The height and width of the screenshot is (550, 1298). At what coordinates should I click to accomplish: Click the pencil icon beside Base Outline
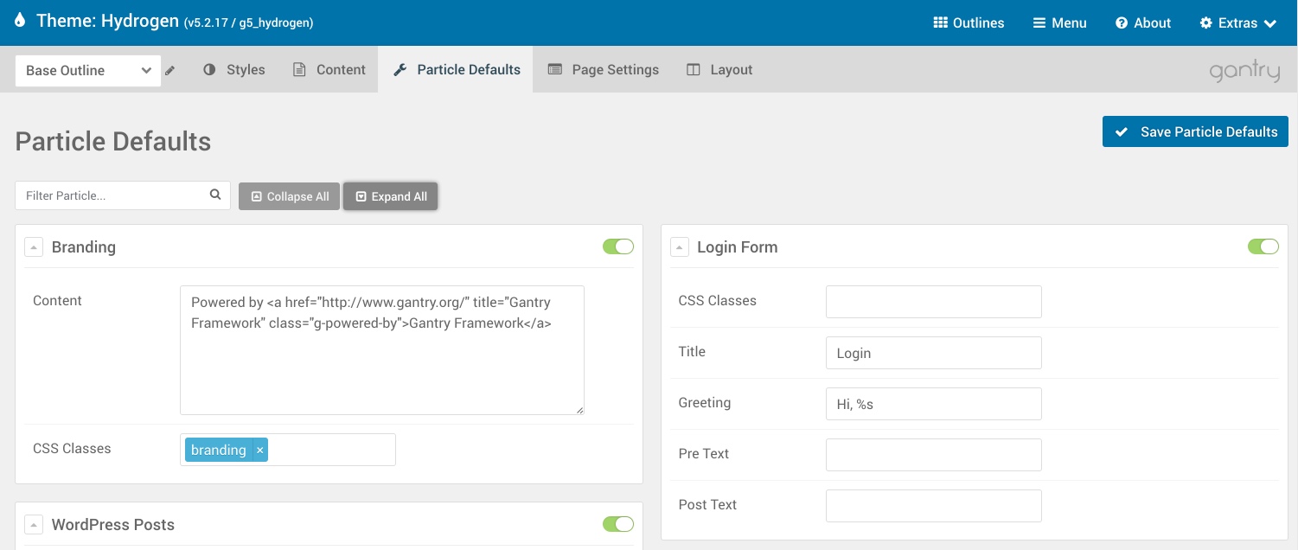click(170, 71)
